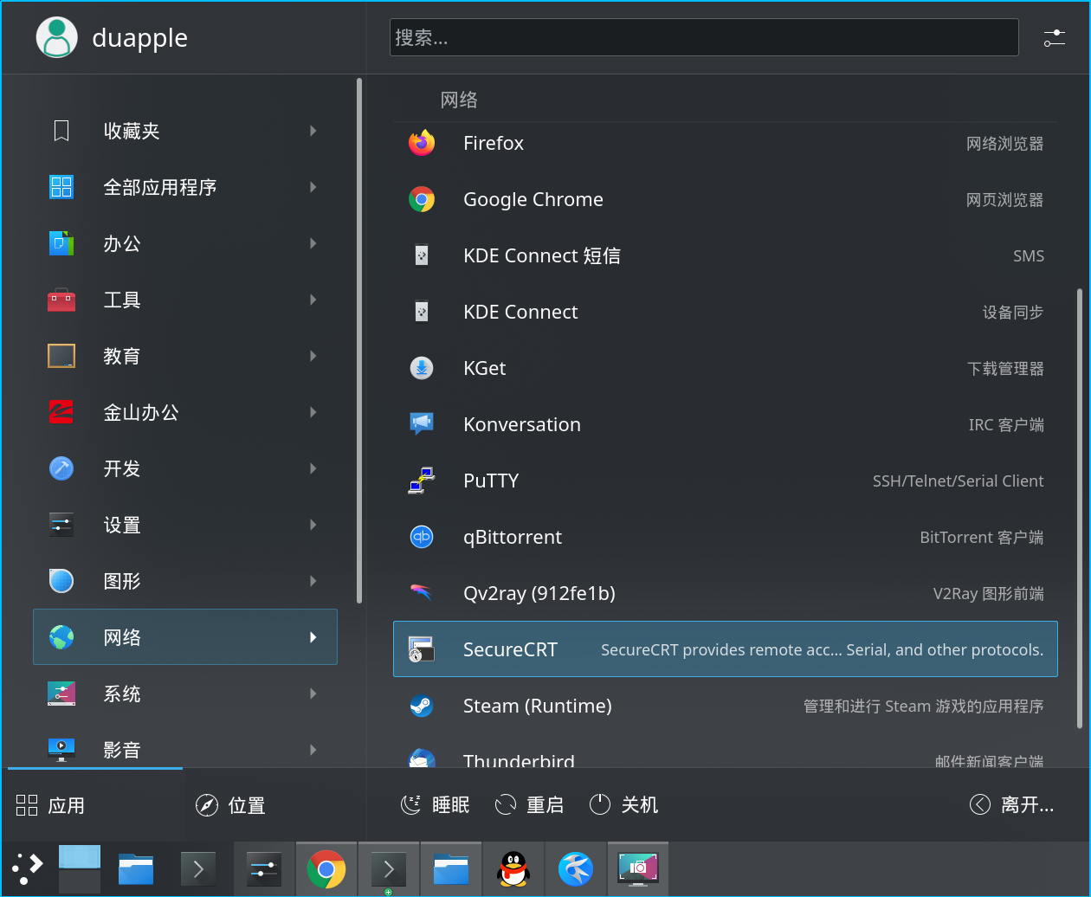
Task: Click the 收藏夹 bookmark icon
Action: [x=61, y=131]
